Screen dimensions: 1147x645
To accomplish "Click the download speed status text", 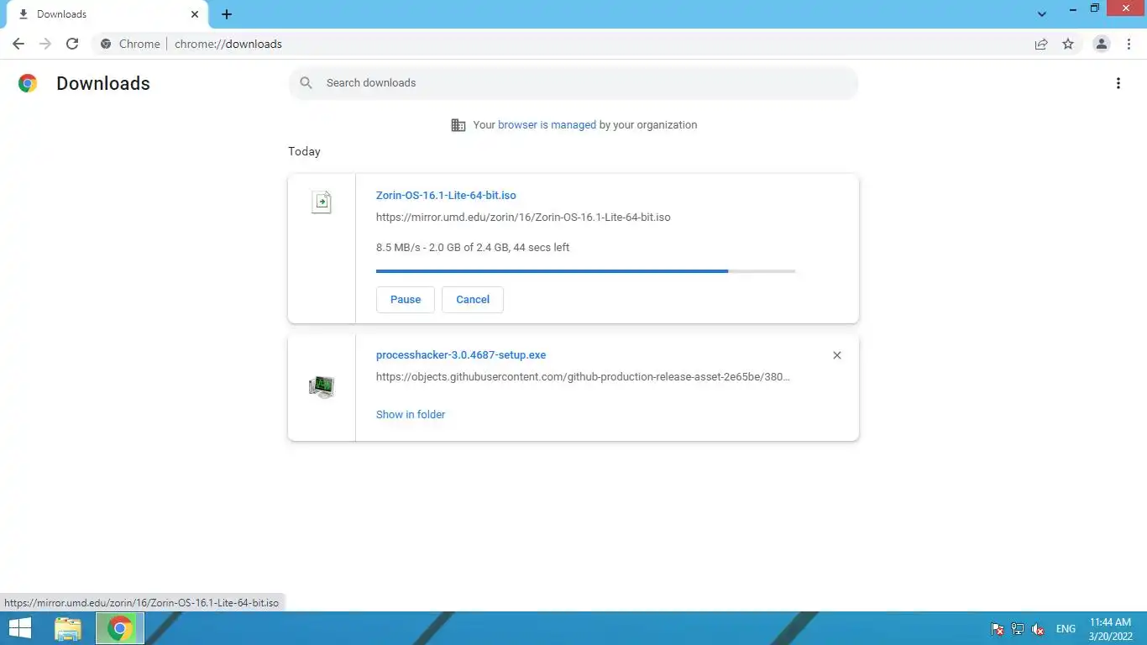I will click(473, 247).
